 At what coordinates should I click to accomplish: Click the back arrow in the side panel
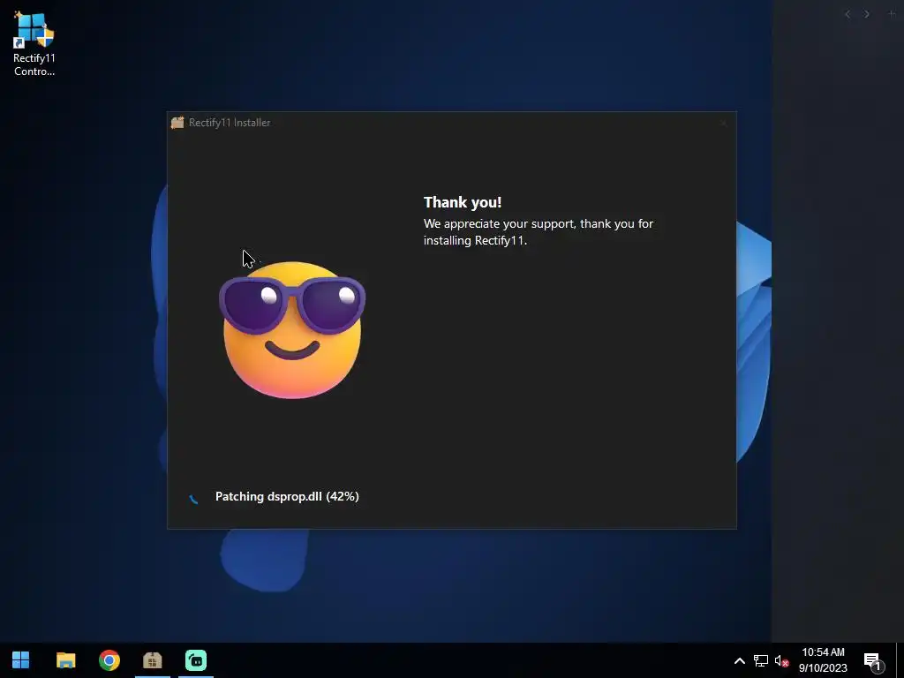tap(847, 14)
